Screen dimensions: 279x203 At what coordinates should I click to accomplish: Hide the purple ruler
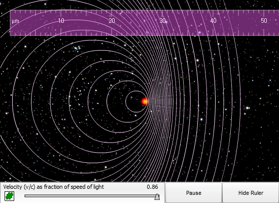(251, 193)
